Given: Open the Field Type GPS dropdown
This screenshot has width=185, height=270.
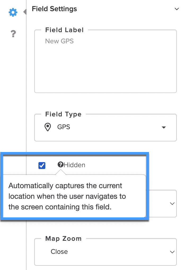Looking at the screenshot, I should click(x=105, y=127).
